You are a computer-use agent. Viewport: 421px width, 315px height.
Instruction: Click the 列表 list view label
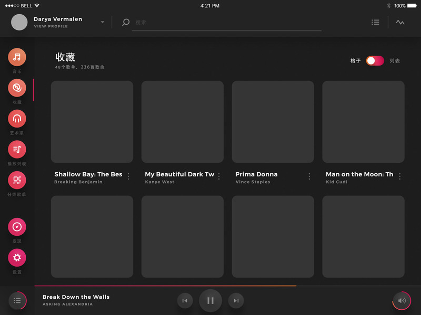(x=395, y=61)
